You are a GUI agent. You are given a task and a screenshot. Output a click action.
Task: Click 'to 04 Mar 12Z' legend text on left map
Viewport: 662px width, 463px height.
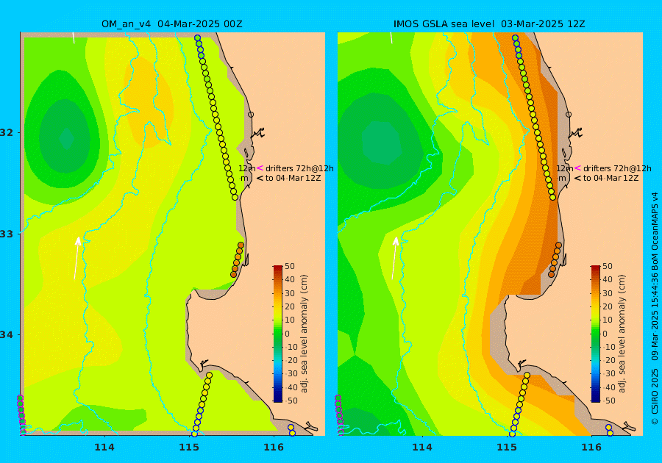pyautogui.click(x=293, y=178)
